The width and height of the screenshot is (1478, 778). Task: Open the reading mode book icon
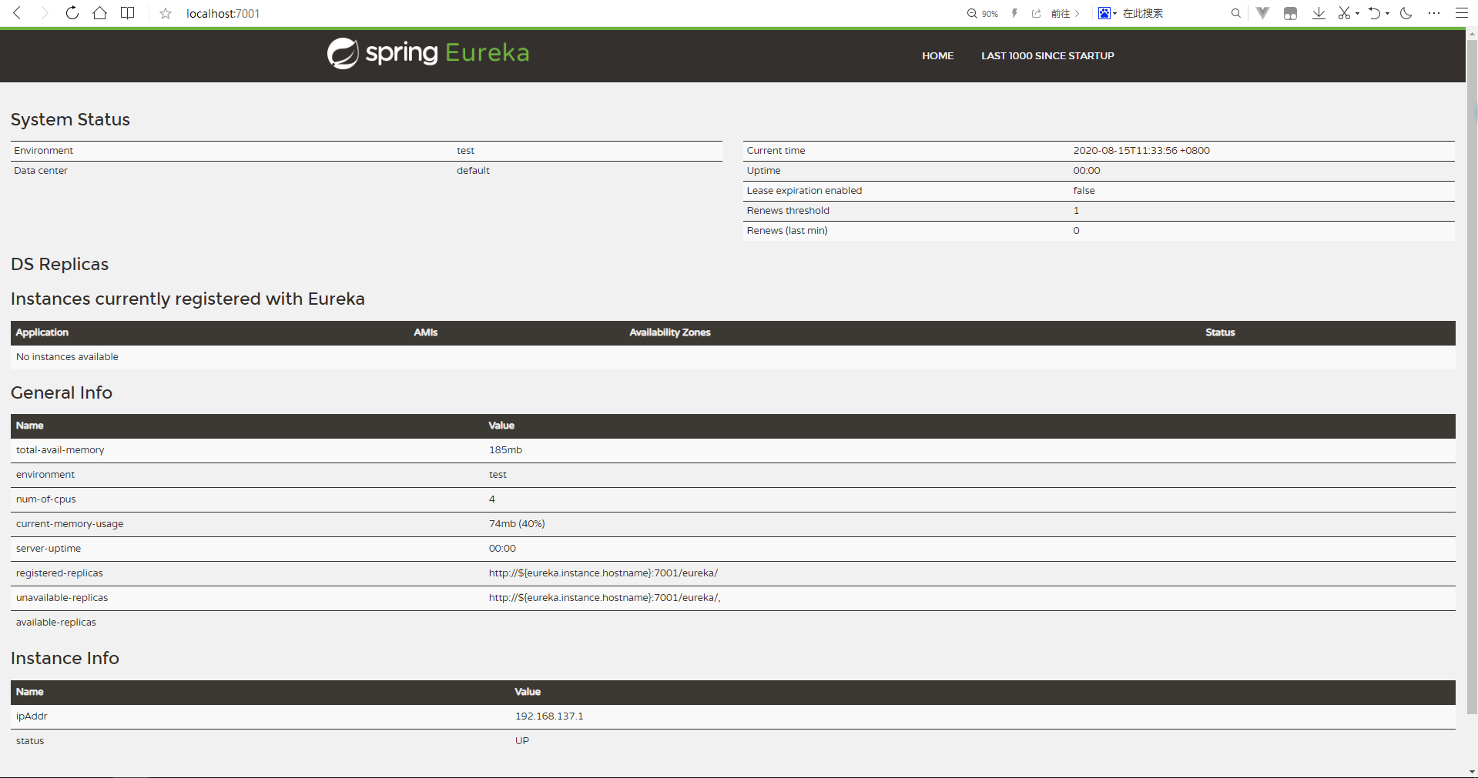(128, 13)
